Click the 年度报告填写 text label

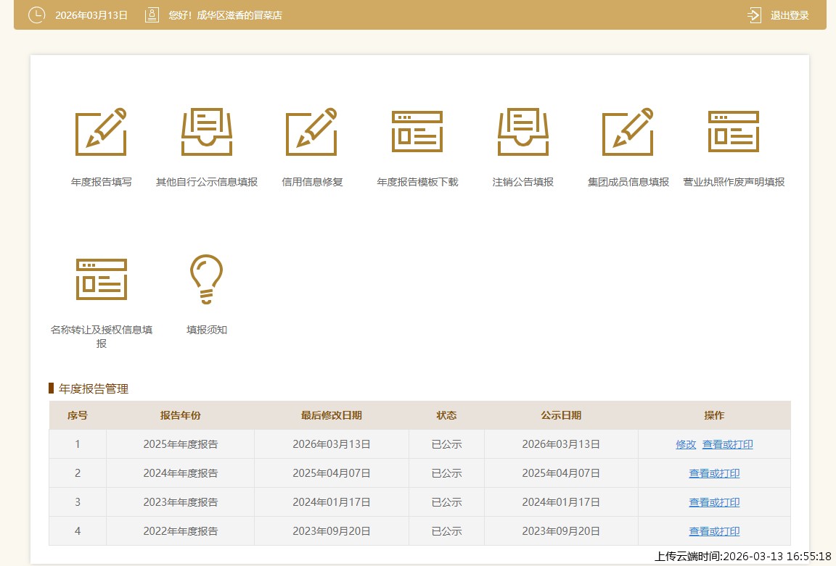click(102, 182)
